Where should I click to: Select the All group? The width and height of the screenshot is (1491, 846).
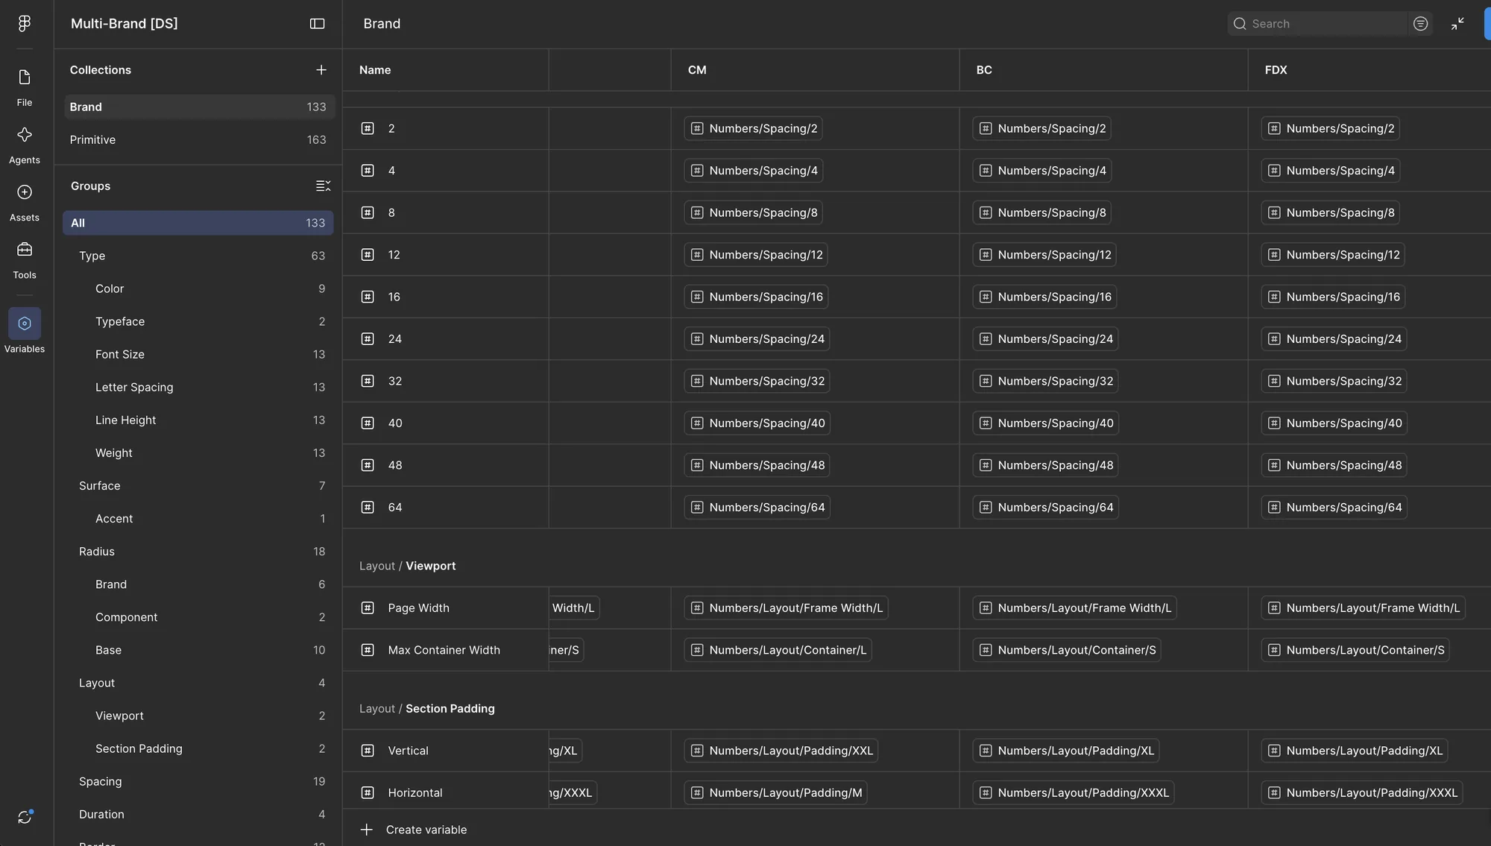pos(198,223)
